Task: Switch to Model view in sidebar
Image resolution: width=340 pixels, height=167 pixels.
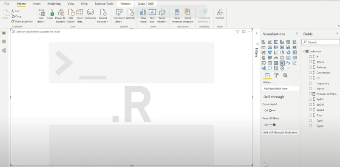Action: click(x=4, y=51)
